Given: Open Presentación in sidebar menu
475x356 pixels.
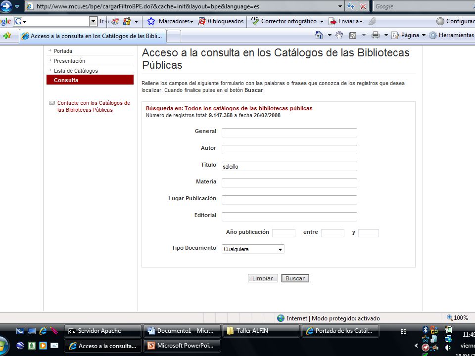Looking at the screenshot, I should (69, 61).
